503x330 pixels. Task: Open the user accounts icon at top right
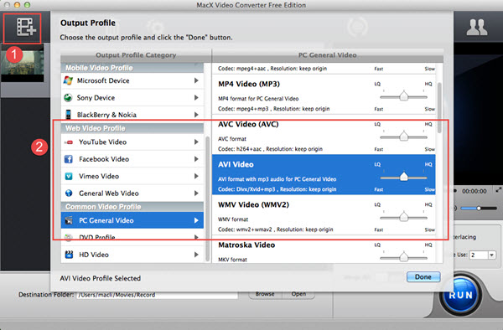477,28
